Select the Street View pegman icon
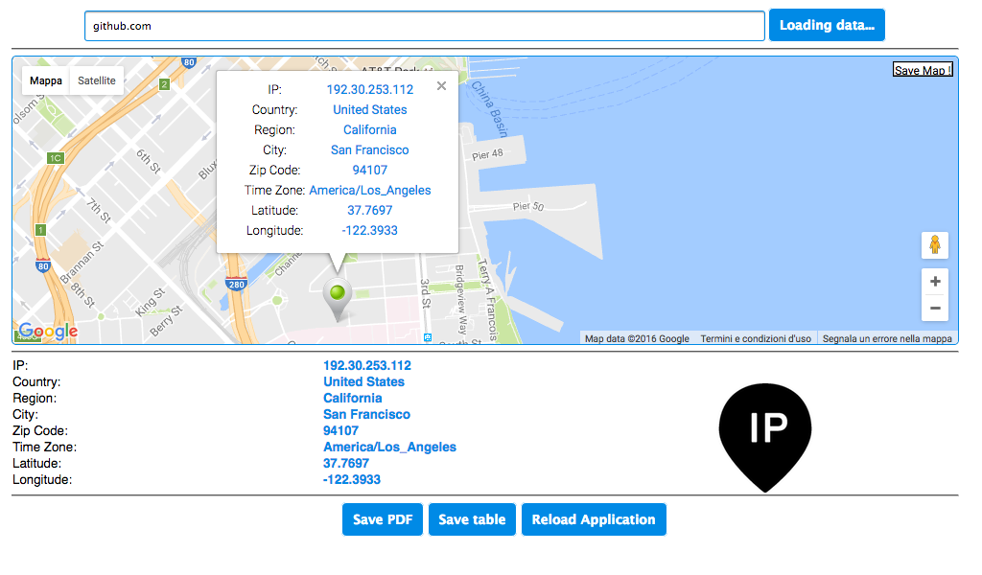The width and height of the screenshot is (982, 575). coord(934,245)
